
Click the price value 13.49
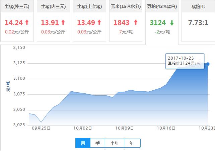86,23
